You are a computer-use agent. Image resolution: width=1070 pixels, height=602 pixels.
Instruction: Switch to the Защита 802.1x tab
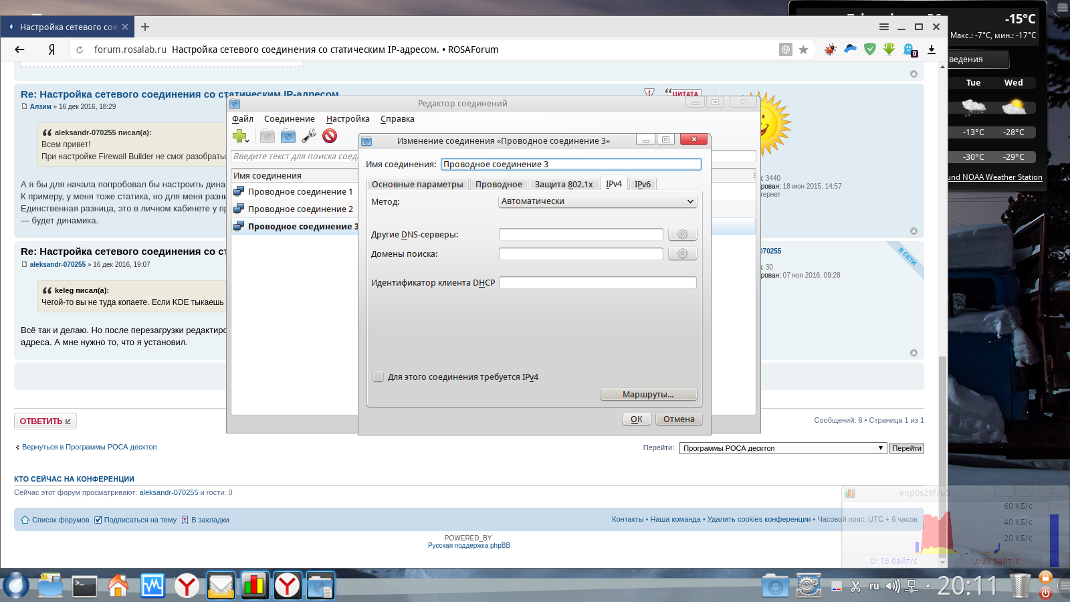pos(564,184)
